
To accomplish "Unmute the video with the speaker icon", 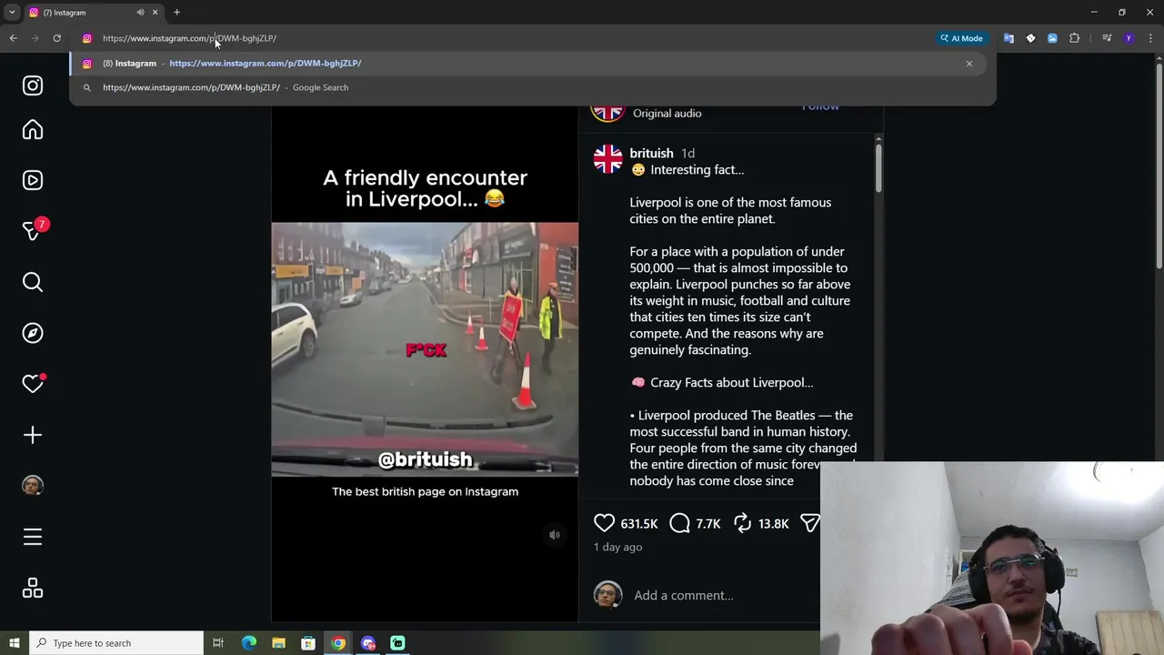I will click(x=555, y=535).
